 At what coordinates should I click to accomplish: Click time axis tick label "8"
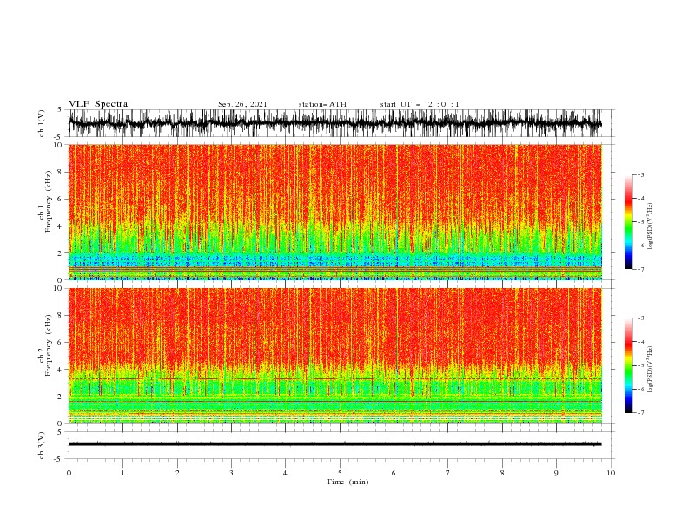coord(502,473)
